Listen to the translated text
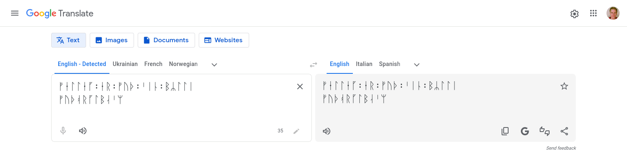627x164 pixels. click(x=327, y=131)
